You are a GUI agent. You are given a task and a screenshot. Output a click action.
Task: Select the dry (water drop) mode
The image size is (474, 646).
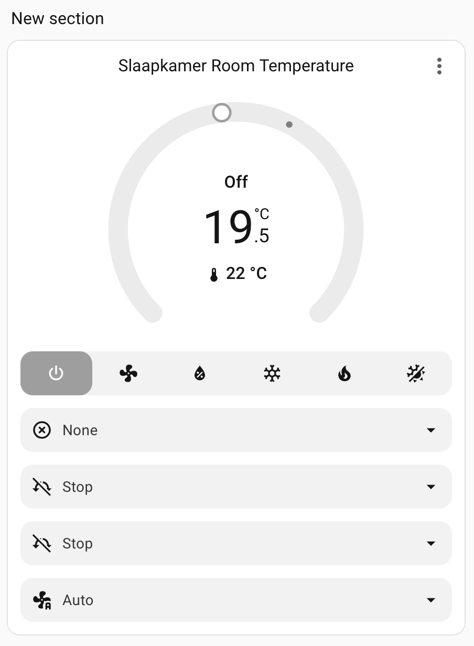pos(200,373)
